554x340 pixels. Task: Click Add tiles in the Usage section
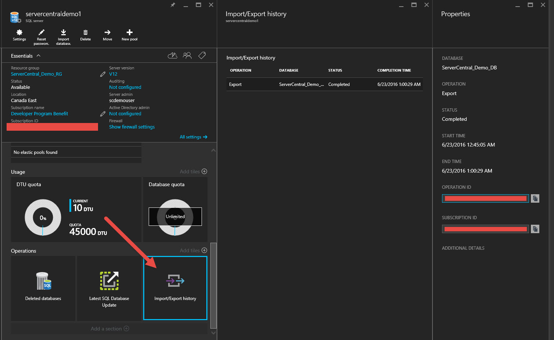coord(193,171)
